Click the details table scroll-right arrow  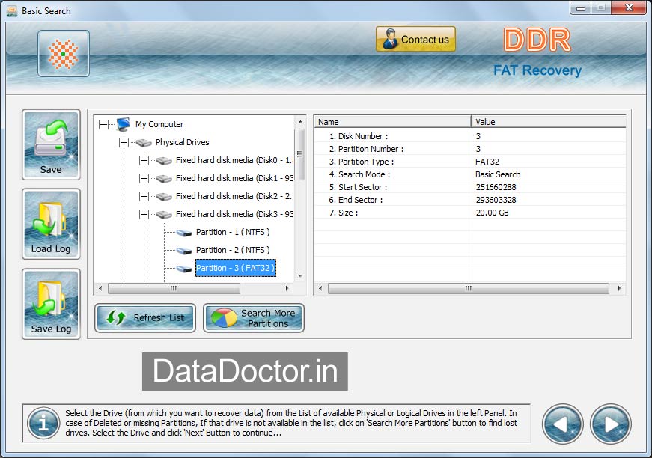click(x=620, y=288)
